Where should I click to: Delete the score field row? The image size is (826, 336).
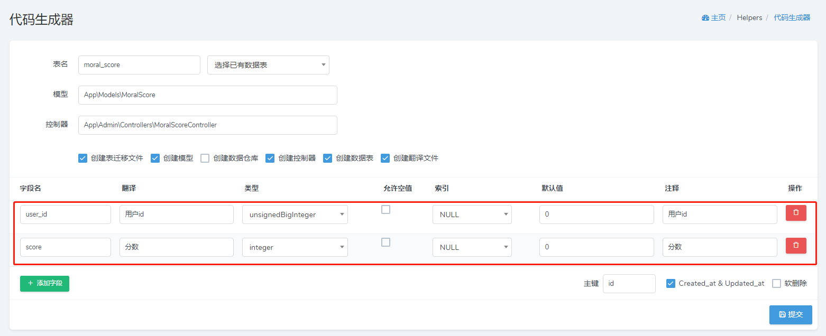point(796,246)
